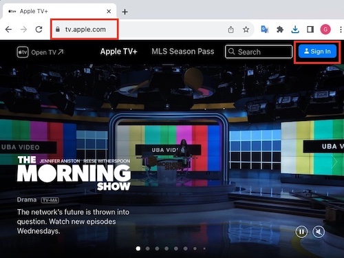Select the first carousel dot
This screenshot has width=344, height=258.
[x=138, y=248]
